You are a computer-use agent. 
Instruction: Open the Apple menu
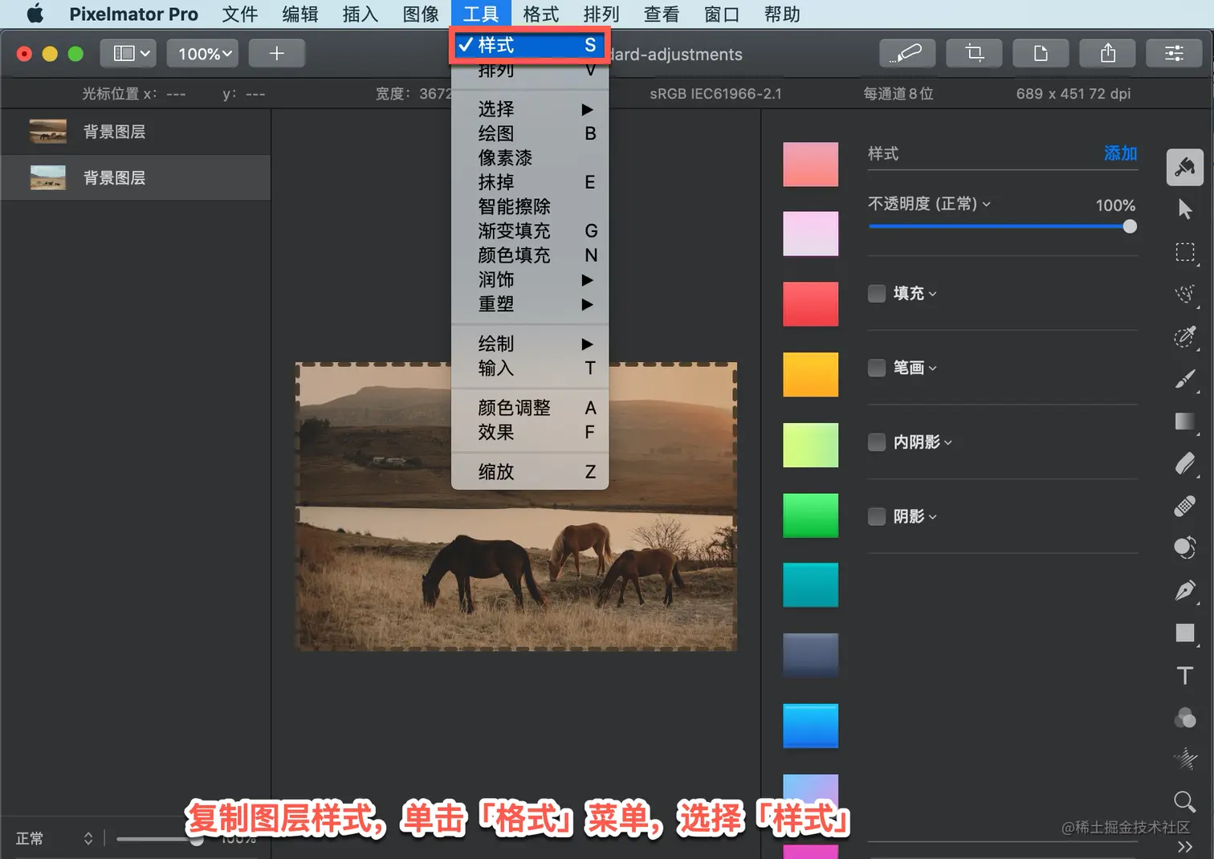(35, 14)
